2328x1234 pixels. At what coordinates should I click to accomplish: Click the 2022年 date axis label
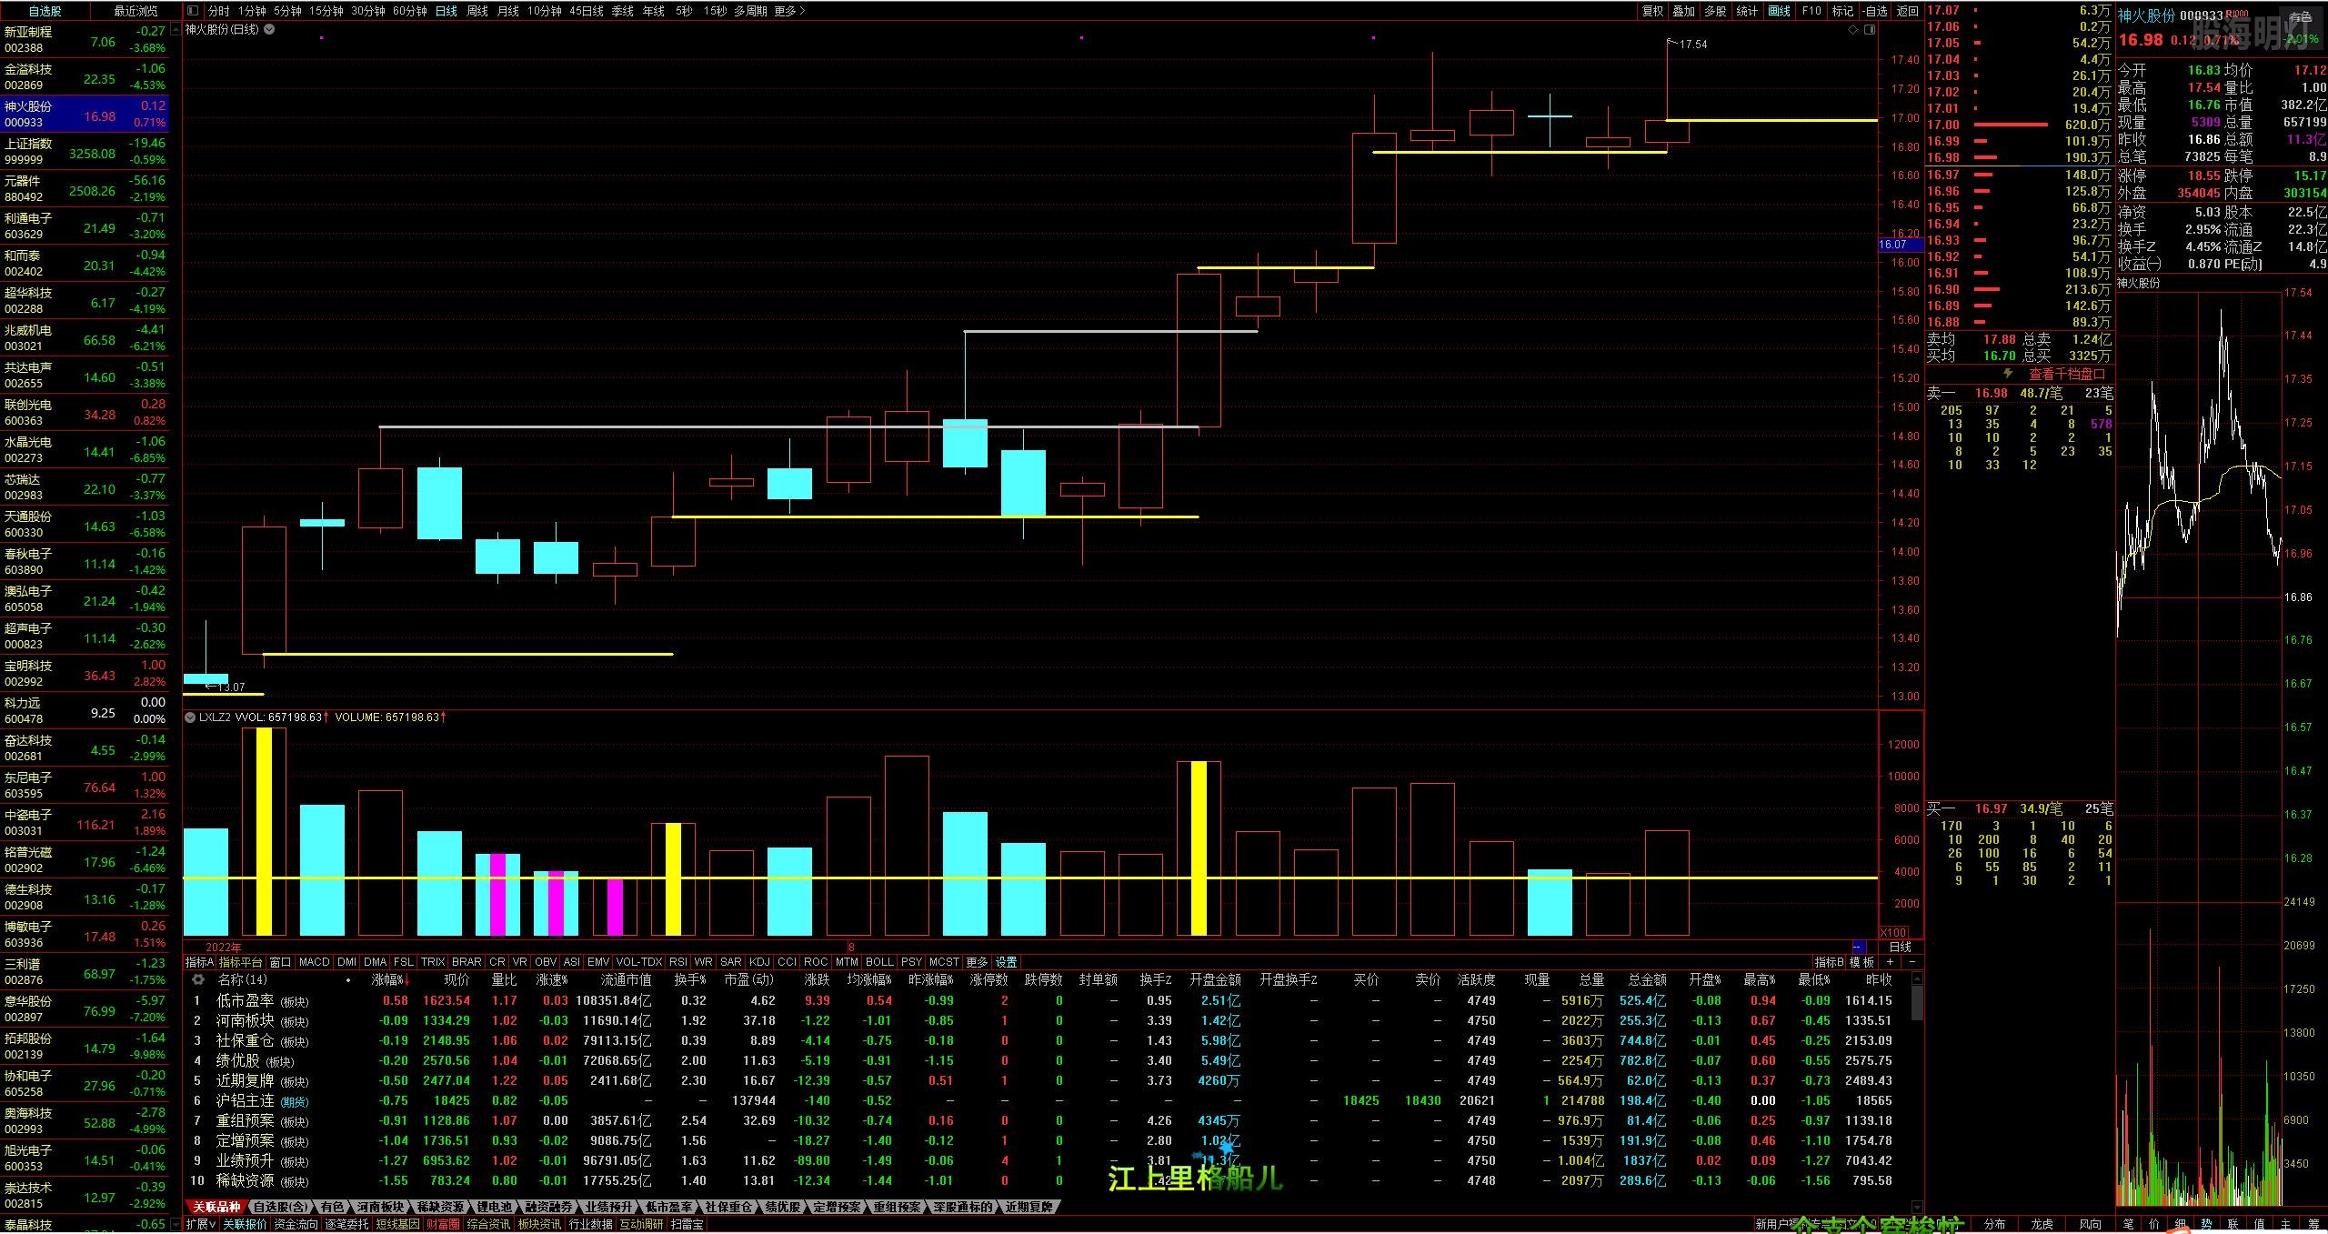click(x=224, y=947)
